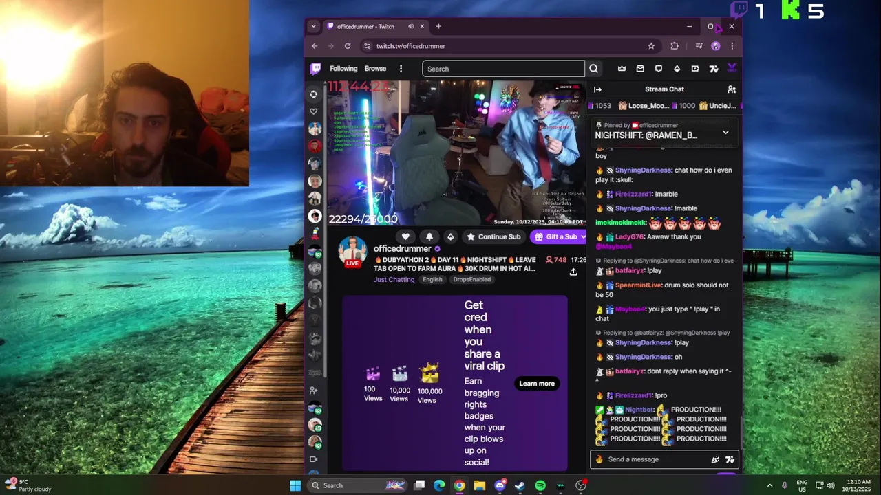This screenshot has width=881, height=495.
Task: Open officedrummer channel name link
Action: (x=403, y=248)
